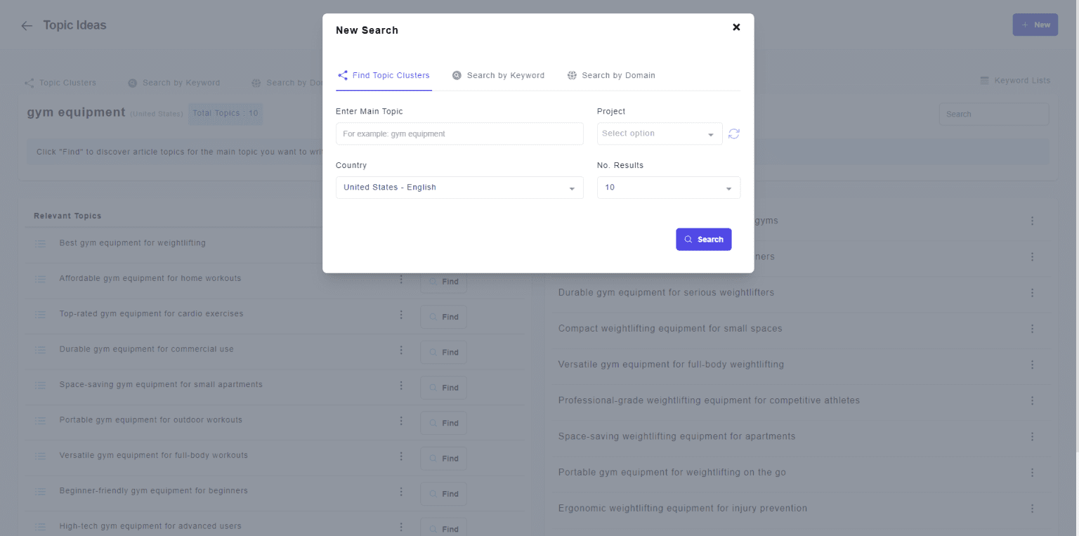Screen dimensions: 1079x536
Task: Click three-dot menu for Compact weightlifting equipment for small spaces
Action: point(1032,329)
